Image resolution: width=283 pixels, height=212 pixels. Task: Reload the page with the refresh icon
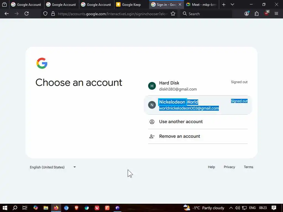point(27,14)
